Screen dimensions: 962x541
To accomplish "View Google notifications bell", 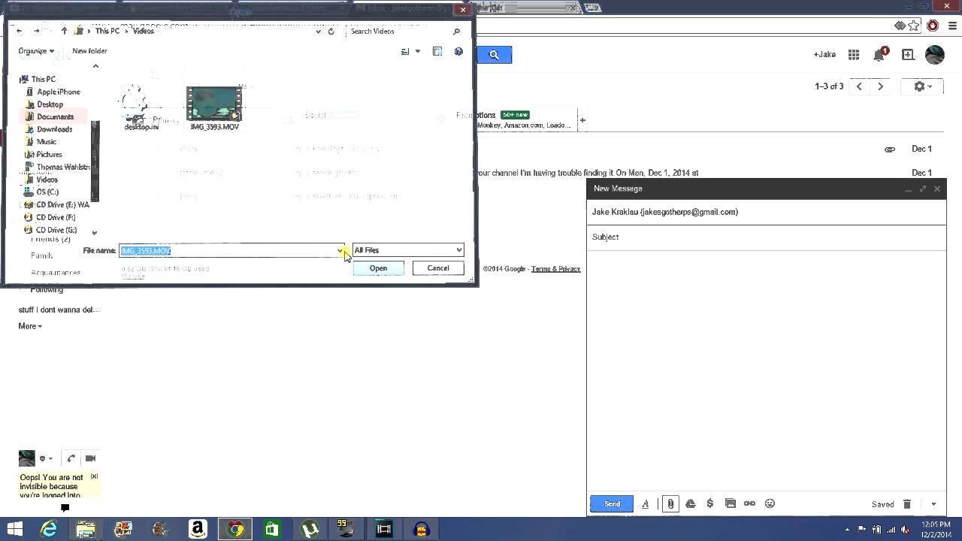I will pos(879,55).
